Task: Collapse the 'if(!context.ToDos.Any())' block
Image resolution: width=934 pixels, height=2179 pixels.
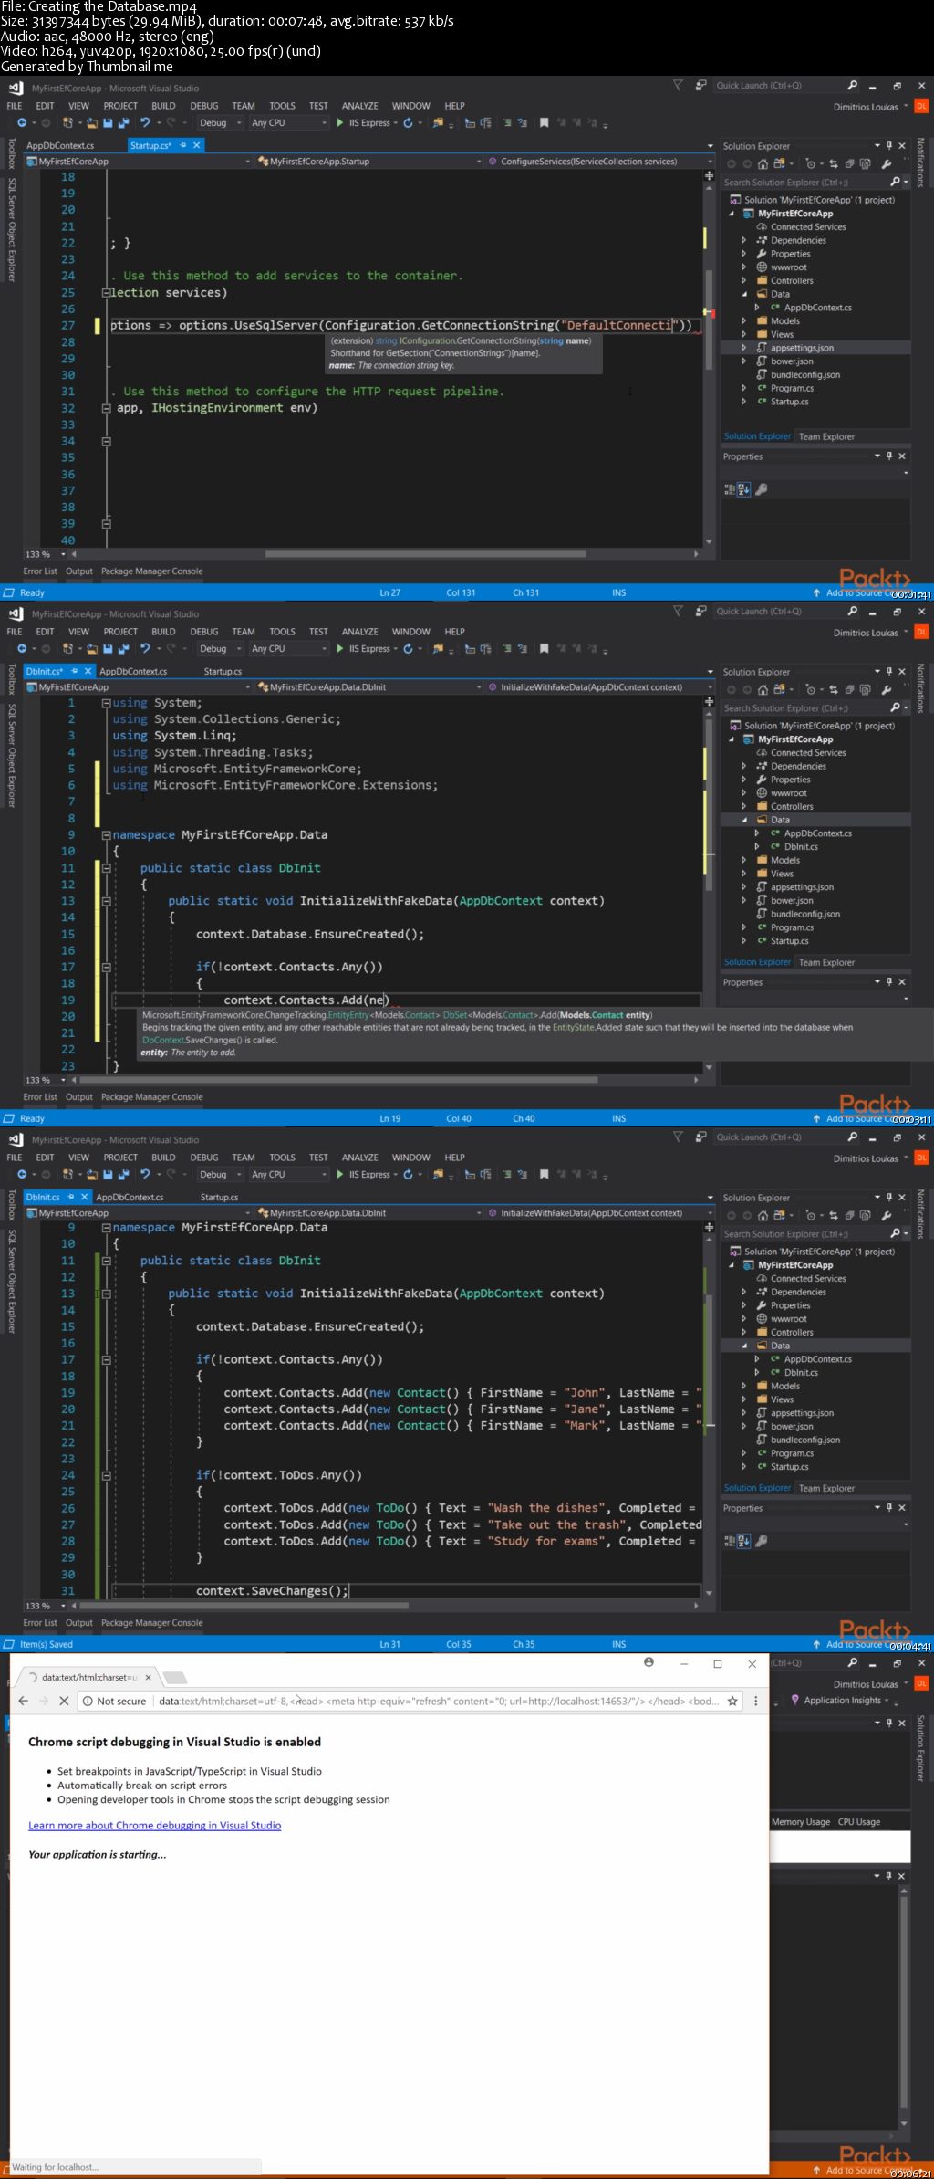Action: 106,1475
